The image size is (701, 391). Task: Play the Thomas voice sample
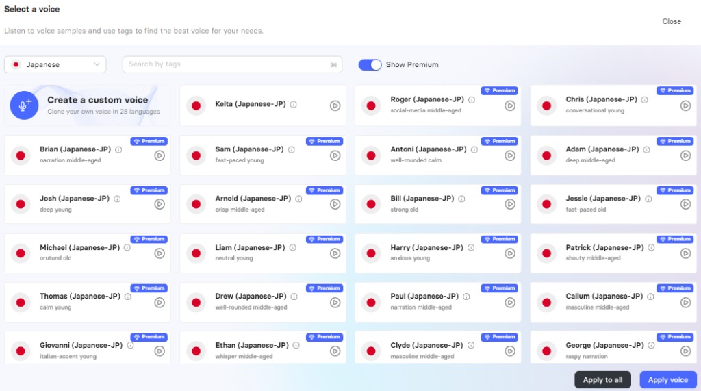pyautogui.click(x=160, y=303)
